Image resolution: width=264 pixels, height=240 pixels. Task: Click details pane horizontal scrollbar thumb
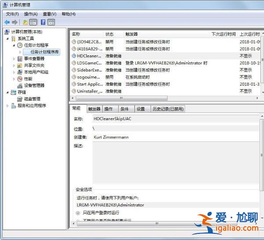click(157, 224)
